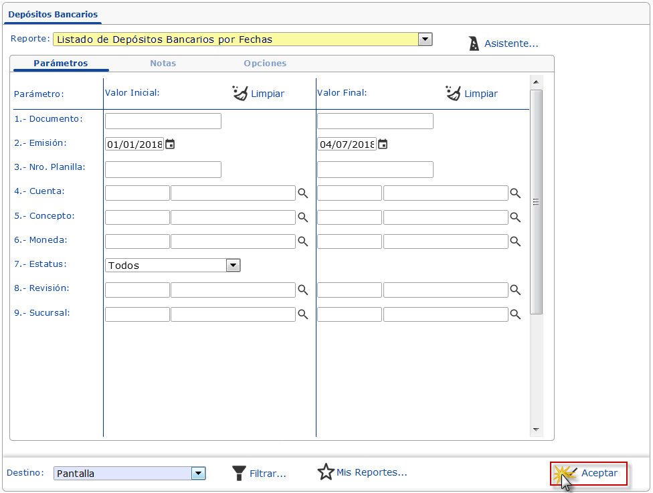Screen dimensions: 653x493
Task: Search final Sucursal with magnifier icon
Action: [515, 314]
